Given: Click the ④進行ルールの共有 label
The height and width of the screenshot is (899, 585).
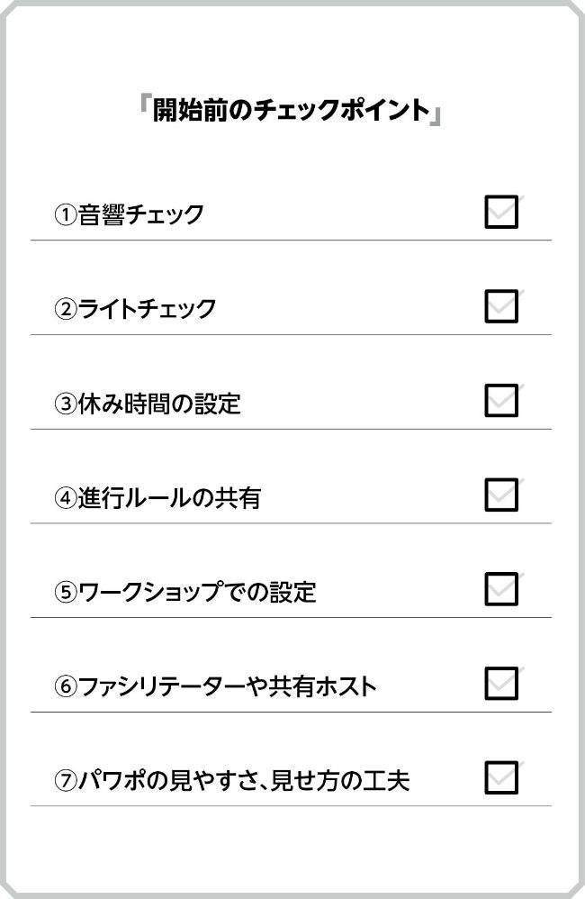Looking at the screenshot, I should (x=157, y=497).
